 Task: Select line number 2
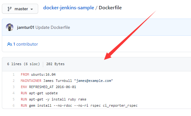click(14, 81)
